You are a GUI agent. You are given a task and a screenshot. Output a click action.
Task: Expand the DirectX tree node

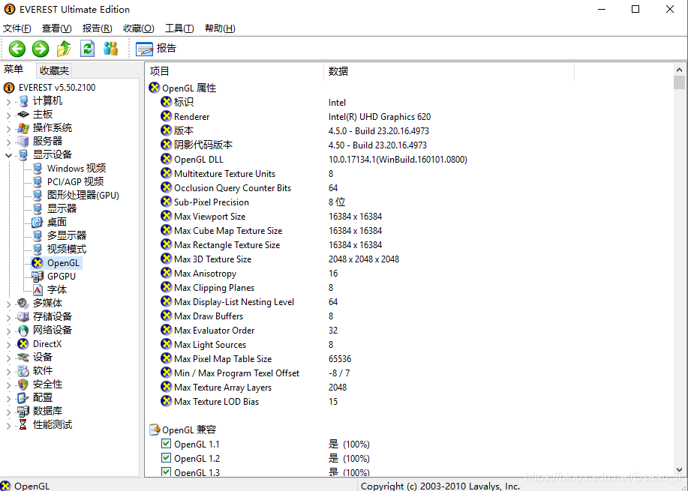8,344
